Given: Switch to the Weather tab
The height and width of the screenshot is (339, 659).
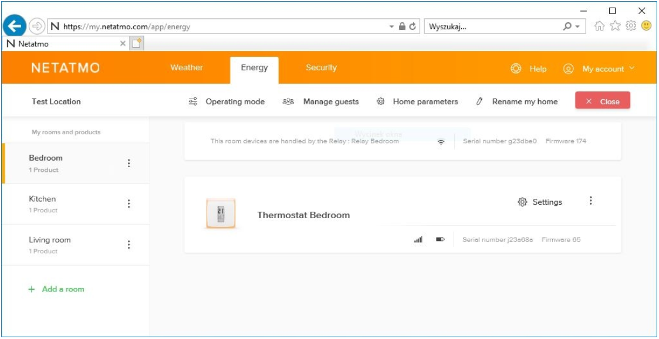Looking at the screenshot, I should coord(187,67).
